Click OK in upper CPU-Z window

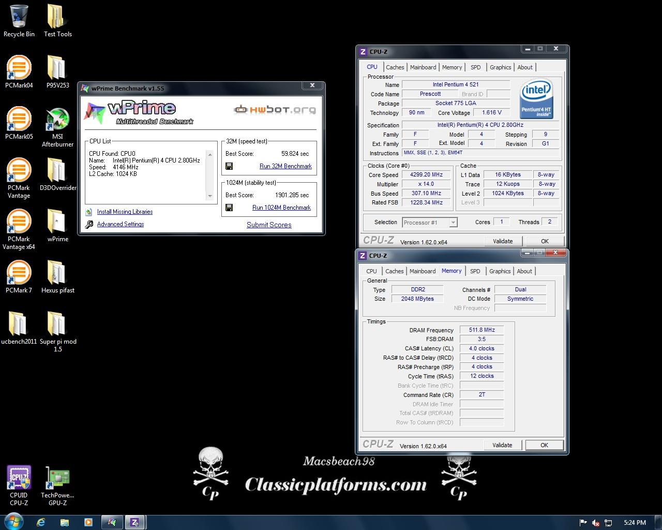click(545, 241)
